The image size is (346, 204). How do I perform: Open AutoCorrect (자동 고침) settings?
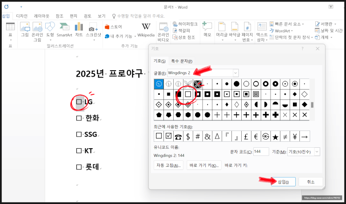(169, 165)
